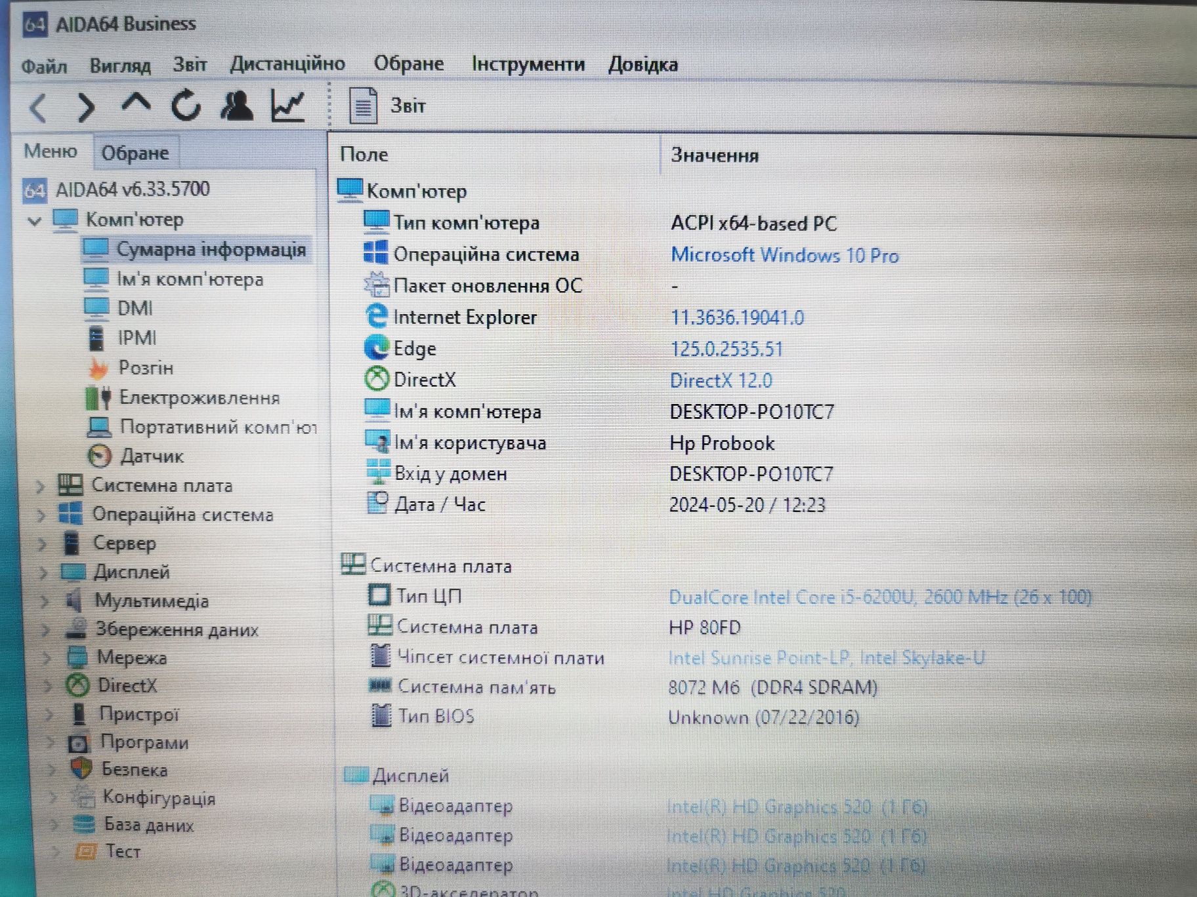Open the Інструменти menu
Viewport: 1197px width, 897px height.
click(x=528, y=64)
